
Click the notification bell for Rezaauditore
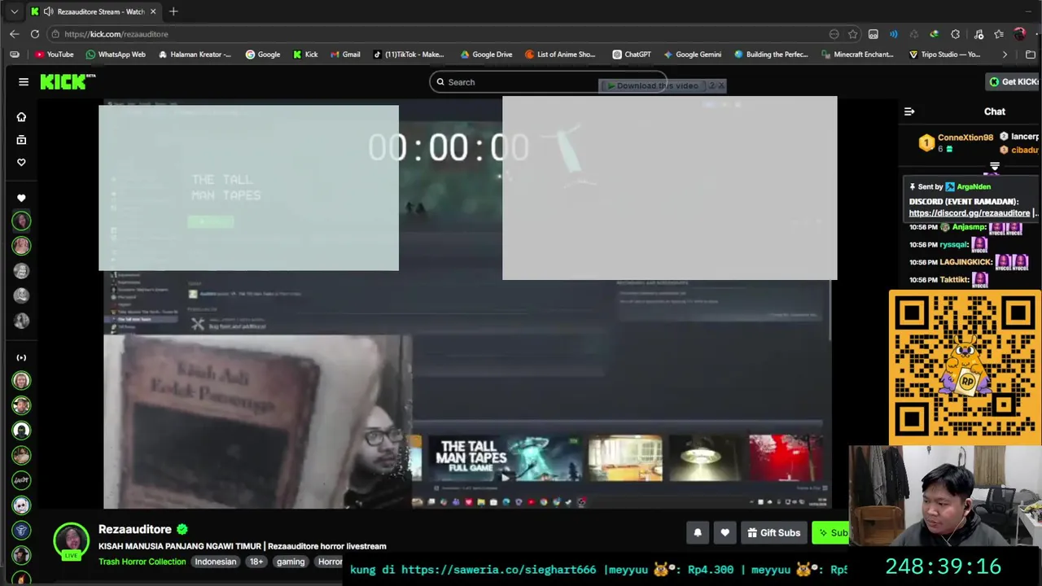(x=698, y=533)
